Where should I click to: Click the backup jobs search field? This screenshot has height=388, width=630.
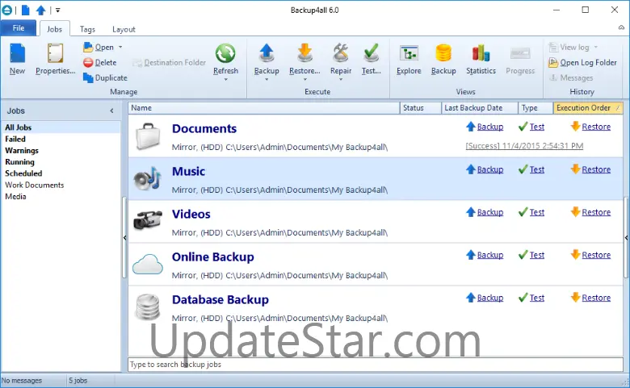coord(376,365)
